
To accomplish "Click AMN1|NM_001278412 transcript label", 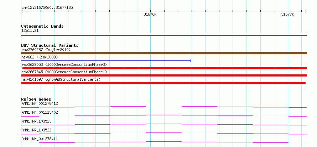I will tap(40, 103).
